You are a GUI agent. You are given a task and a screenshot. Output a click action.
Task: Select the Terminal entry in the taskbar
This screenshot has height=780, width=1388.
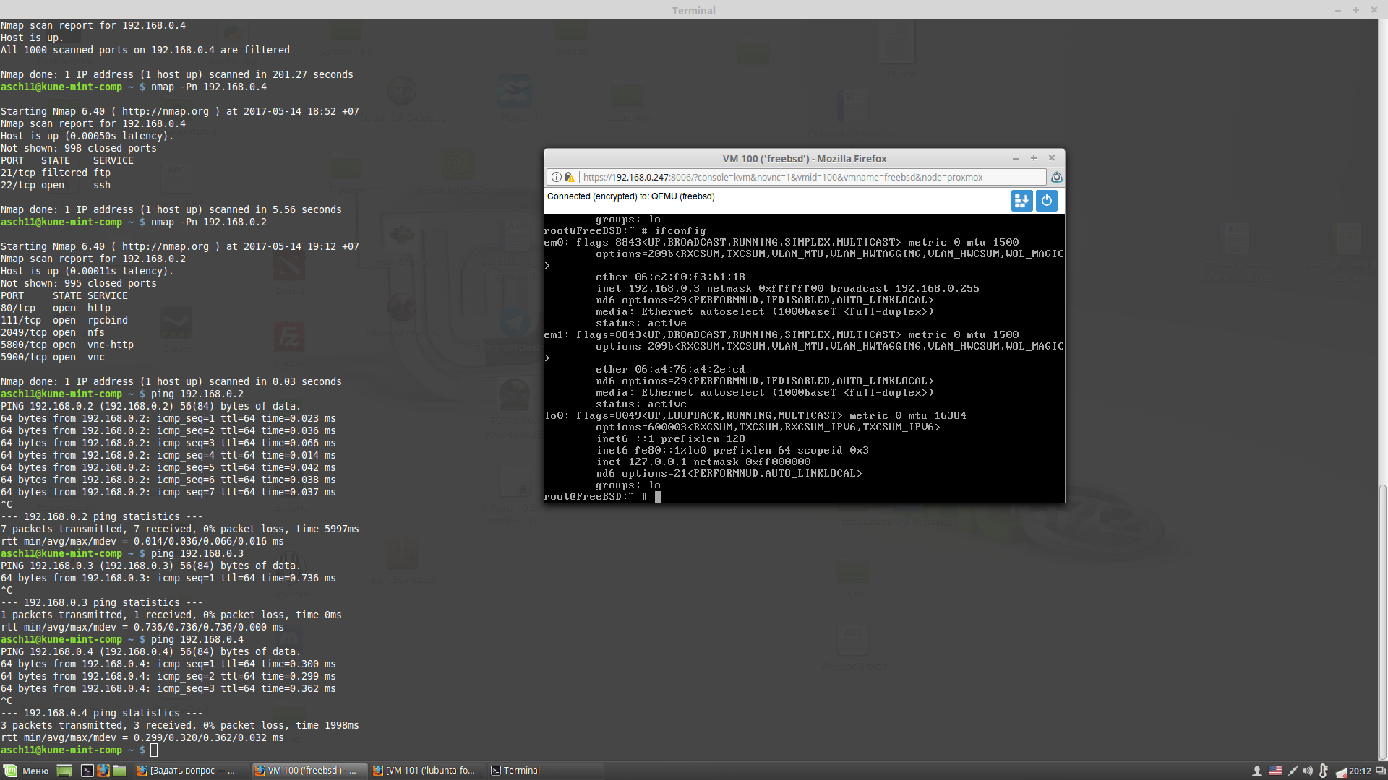tap(545, 771)
